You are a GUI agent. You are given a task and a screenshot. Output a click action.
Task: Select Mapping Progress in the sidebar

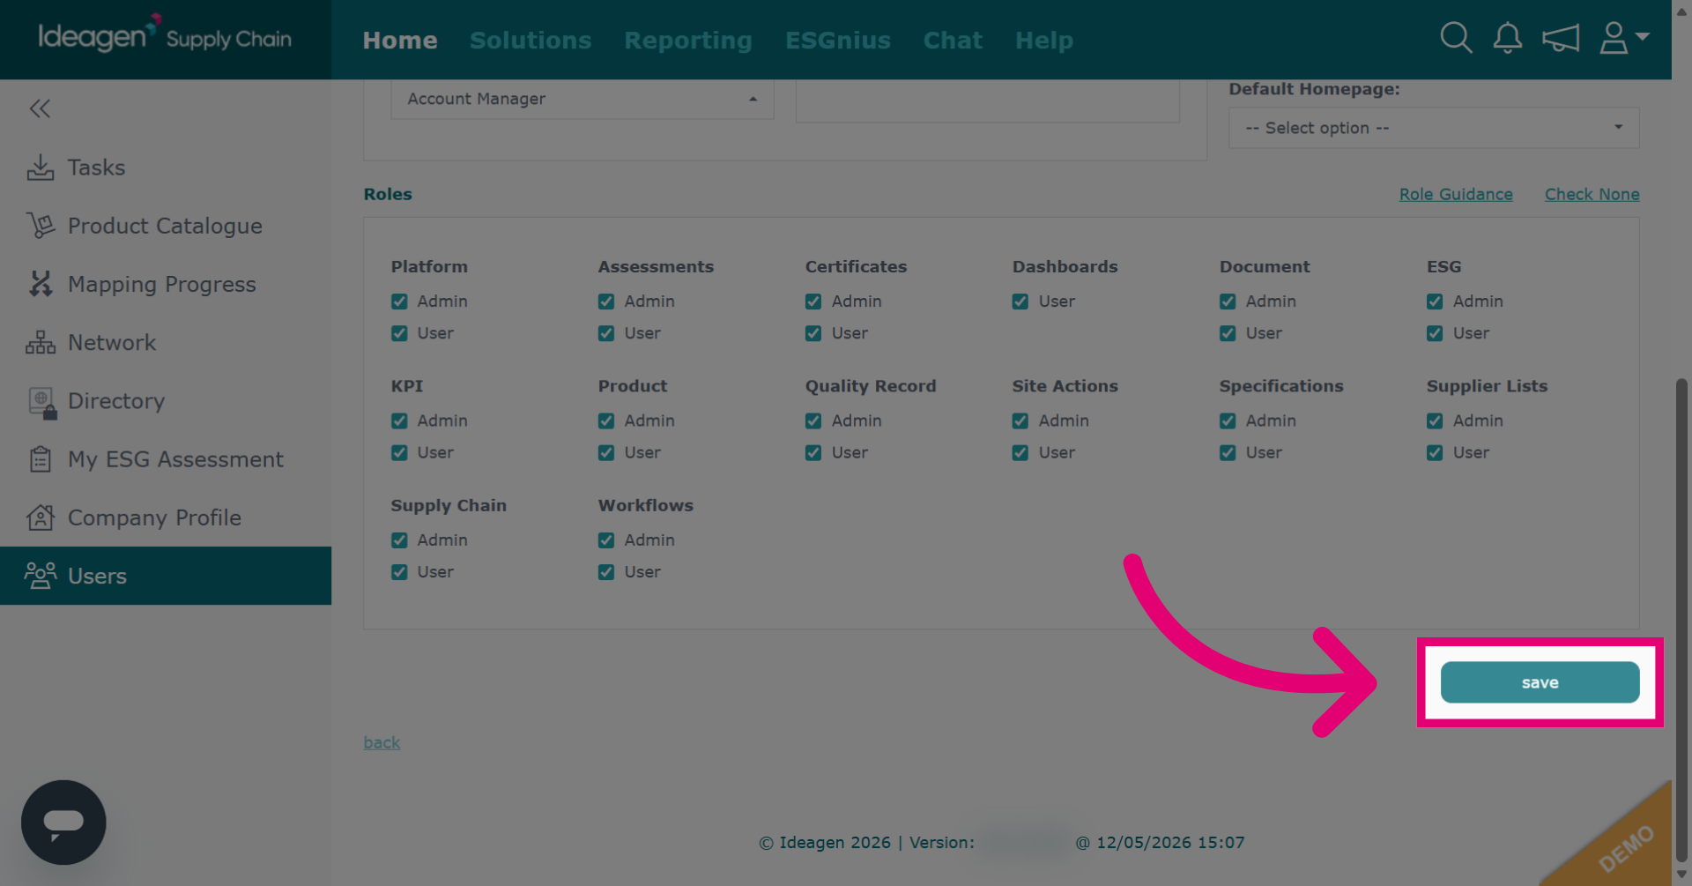166,284
